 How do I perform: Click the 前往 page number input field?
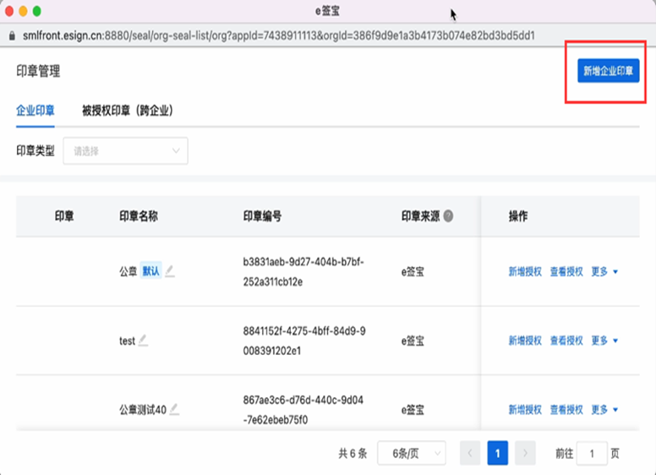coord(592,454)
